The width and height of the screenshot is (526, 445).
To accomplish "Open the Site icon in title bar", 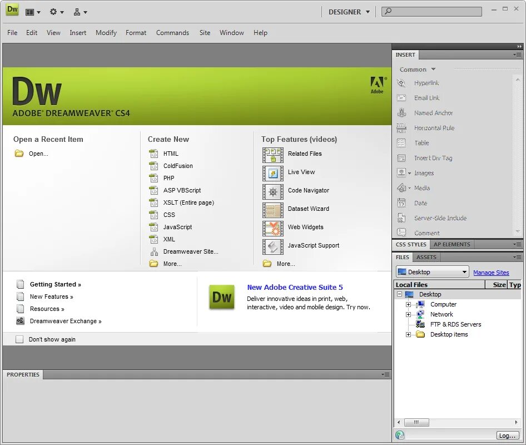I will (80, 12).
